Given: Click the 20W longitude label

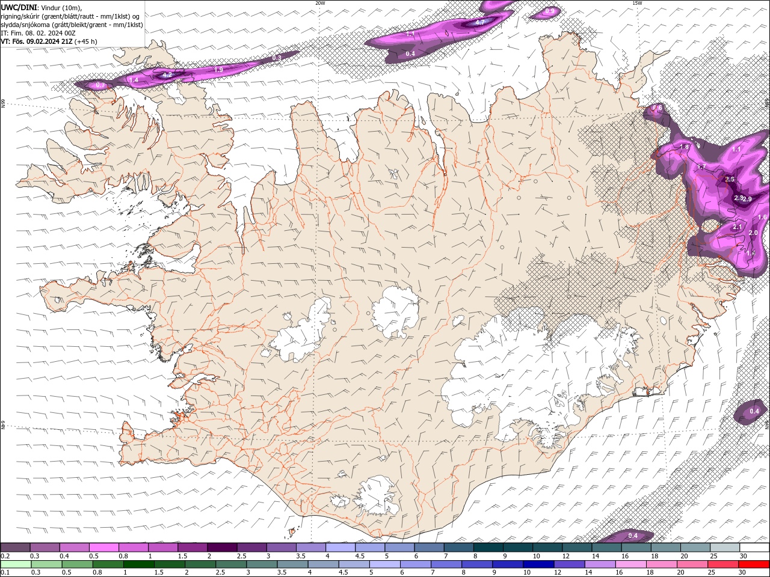Looking at the screenshot, I should click(321, 3).
